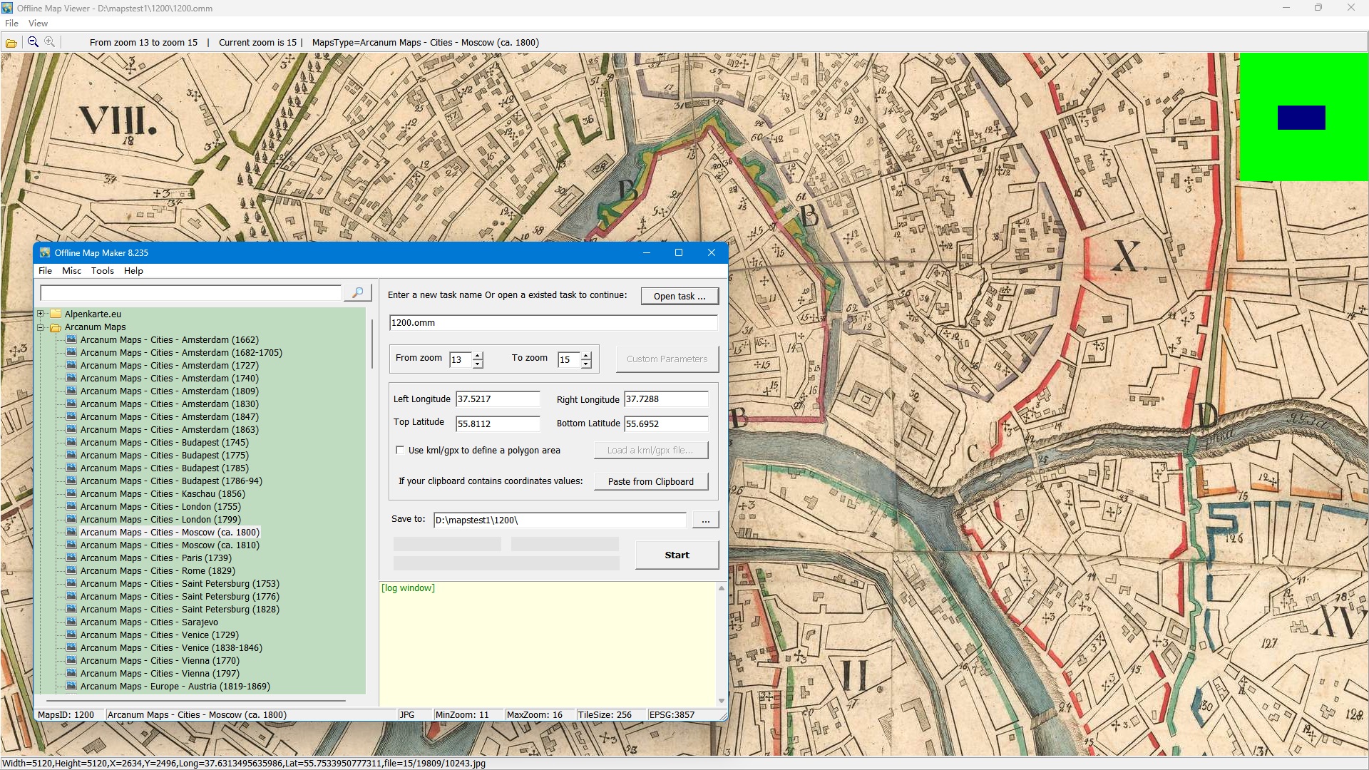Viewport: 1369px width, 770px height.
Task: Click the search magnifier button in Map Maker
Action: click(x=358, y=293)
